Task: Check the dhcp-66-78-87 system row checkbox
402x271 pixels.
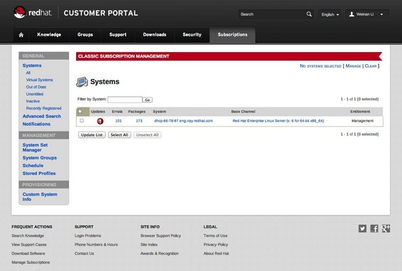Action: [x=82, y=120]
